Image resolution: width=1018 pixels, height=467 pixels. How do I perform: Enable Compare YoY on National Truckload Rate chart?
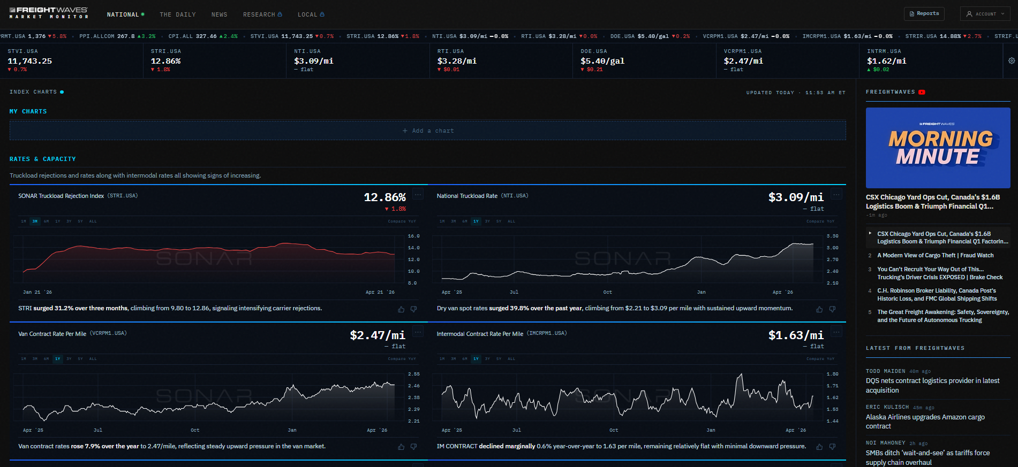[820, 221]
